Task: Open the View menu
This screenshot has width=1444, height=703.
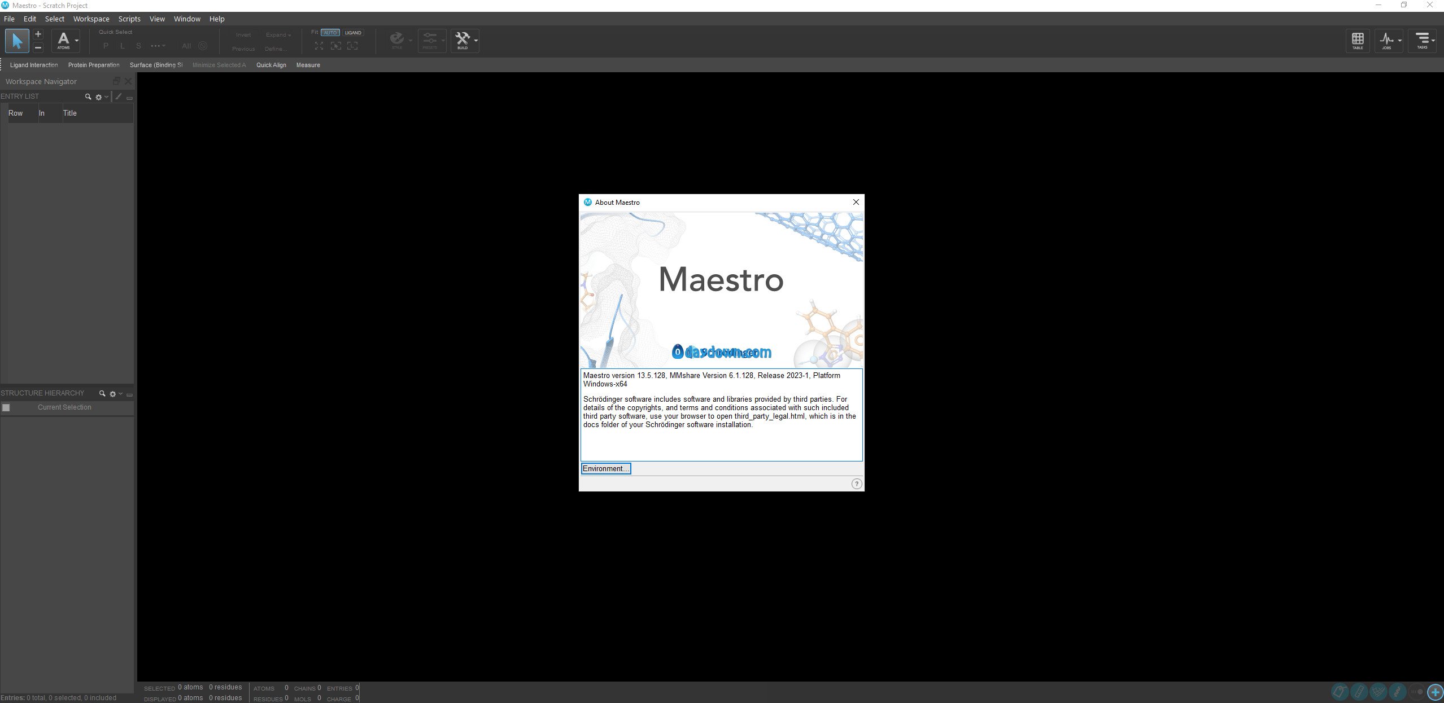Action: [x=157, y=19]
